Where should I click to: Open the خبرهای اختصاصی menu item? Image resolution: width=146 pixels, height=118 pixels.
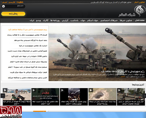coord(109,20)
